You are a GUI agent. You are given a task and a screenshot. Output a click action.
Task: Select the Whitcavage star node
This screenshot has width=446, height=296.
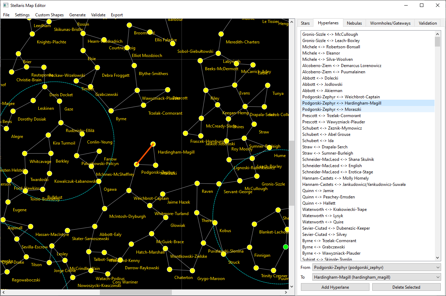pos(25,153)
